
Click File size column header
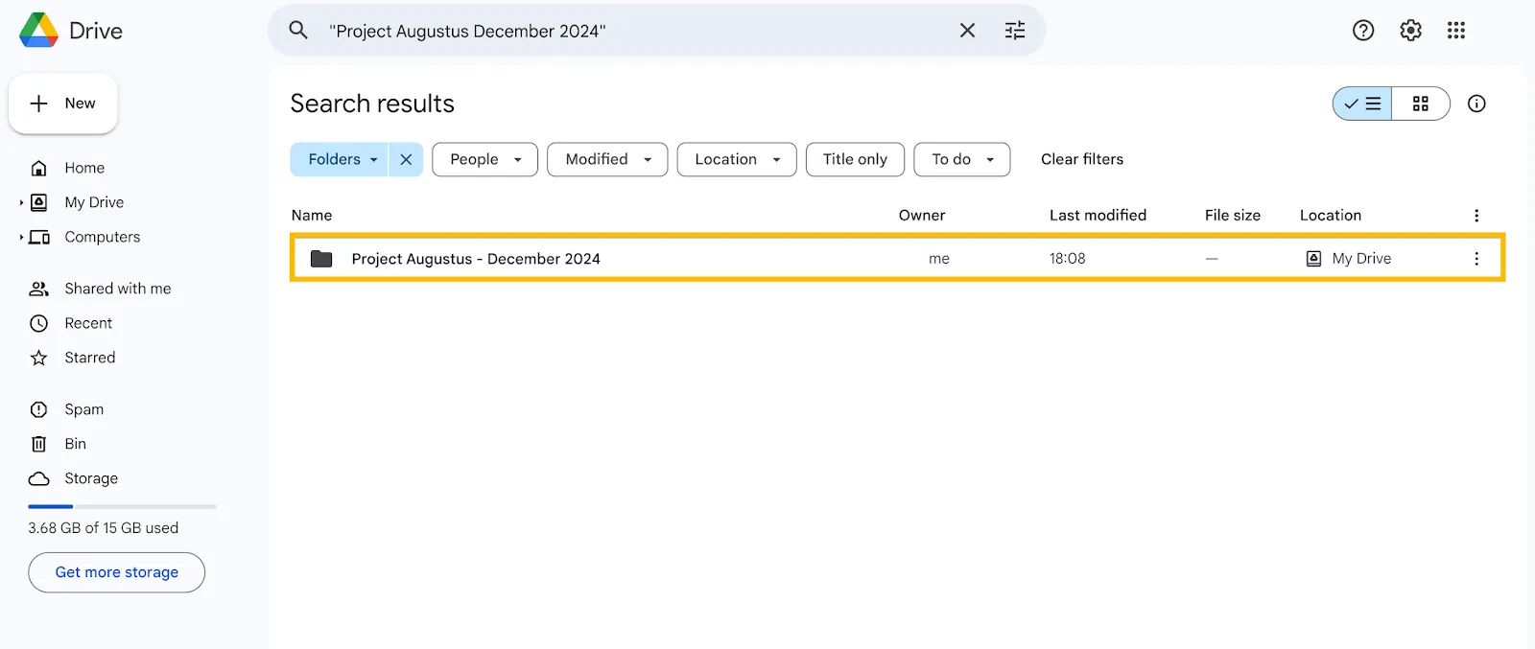[x=1233, y=216]
